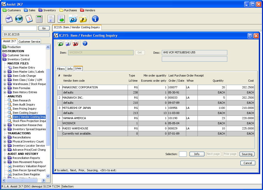The image size is (263, 190).
Task: Click the green 'C' icon in IC215 toolbar
Action: point(61,44)
